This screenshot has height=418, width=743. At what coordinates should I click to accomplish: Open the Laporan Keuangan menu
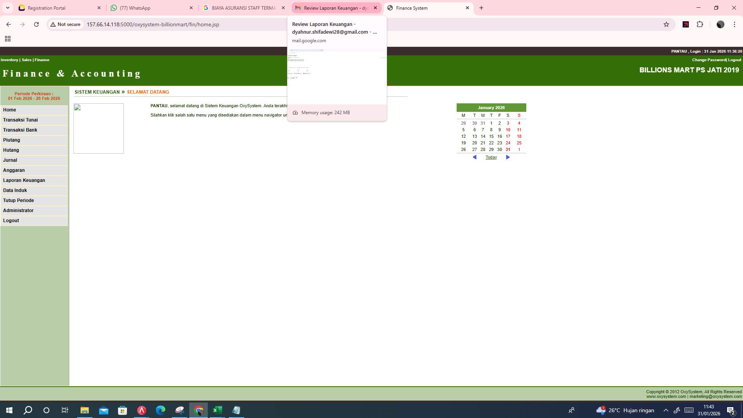tap(24, 180)
